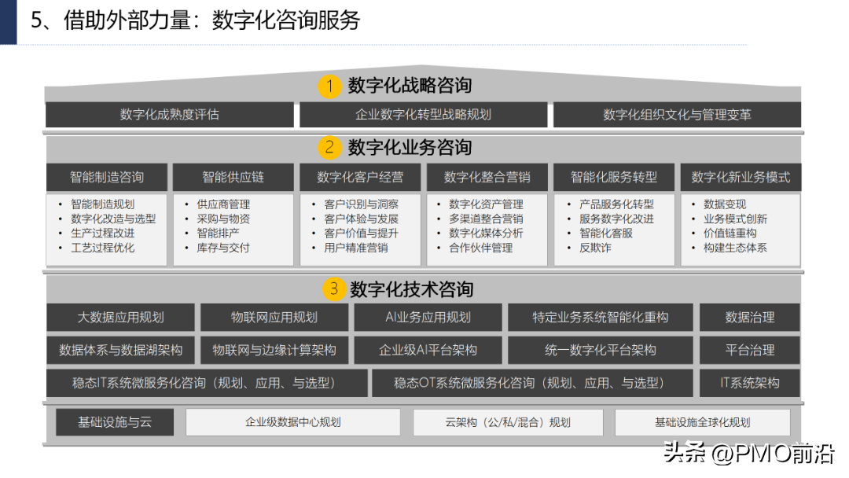849x478 pixels.
Task: Click the 合作伙伴管理 bullet item
Action: point(481,248)
